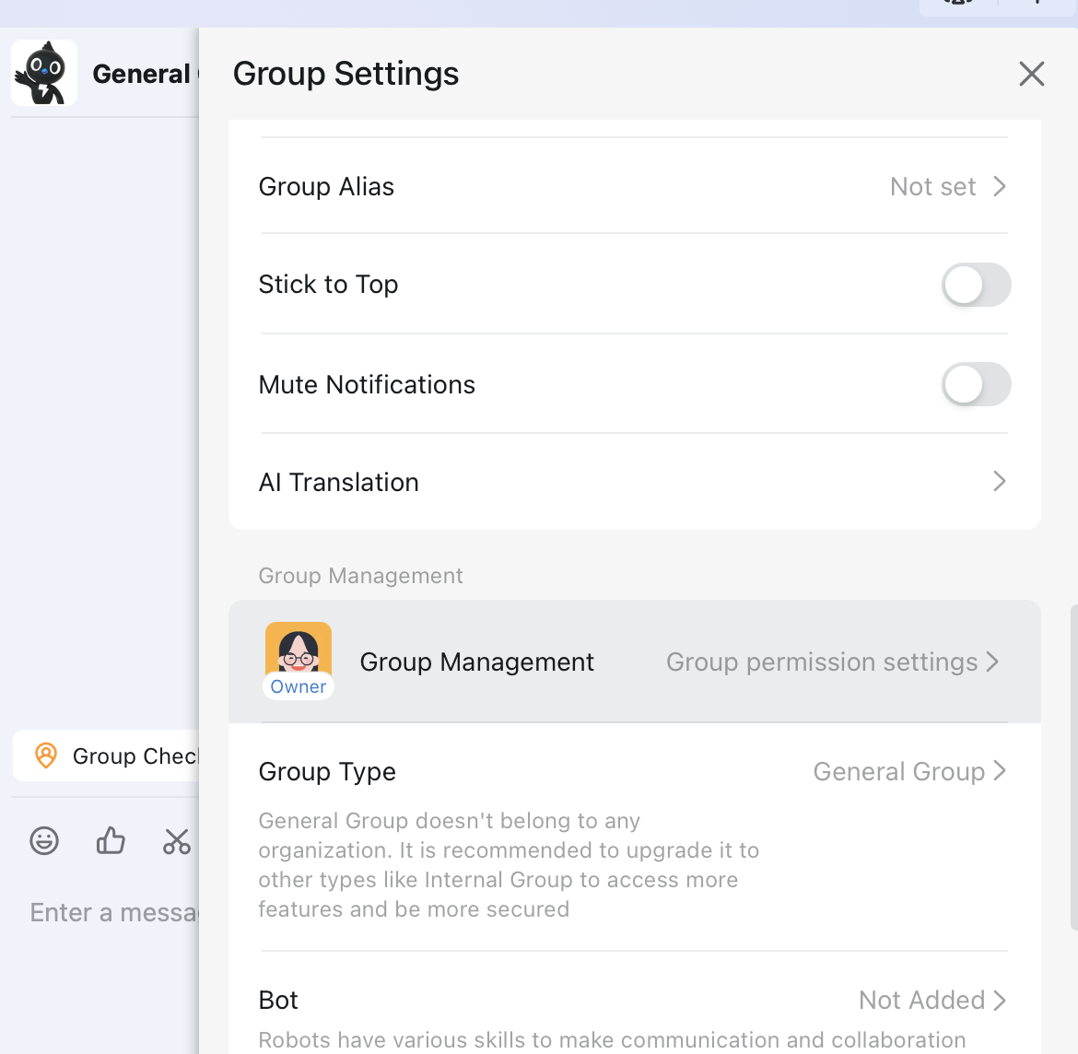The width and height of the screenshot is (1078, 1054).
Task: Mute notifications for this group
Action: pos(976,384)
